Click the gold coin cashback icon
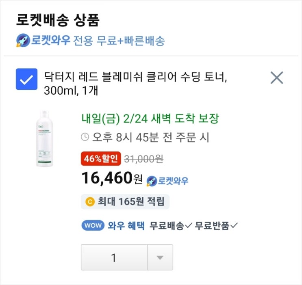Screen dimensions: 302x285 click(90, 201)
